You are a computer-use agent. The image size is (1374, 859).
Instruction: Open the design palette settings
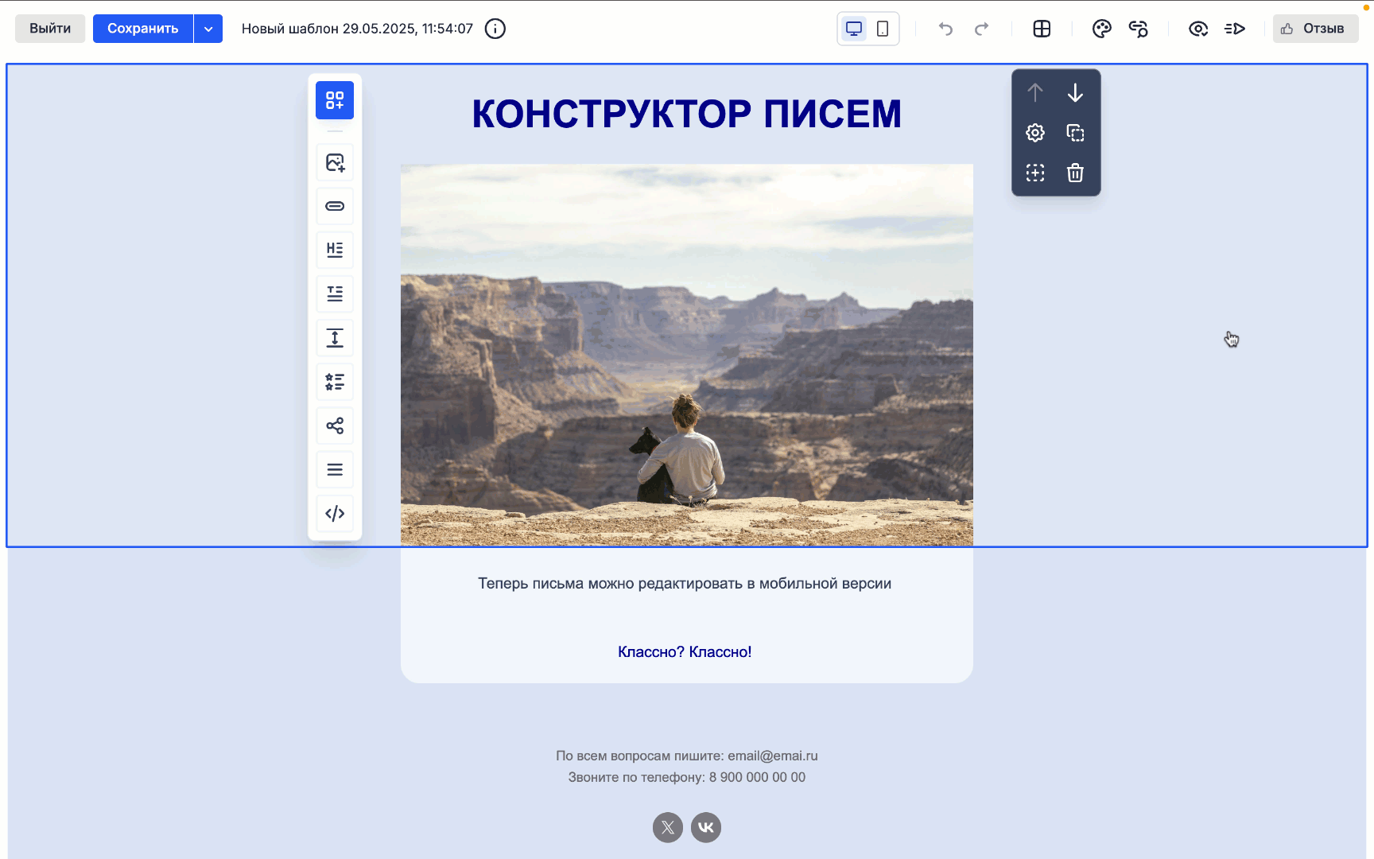click(1101, 29)
